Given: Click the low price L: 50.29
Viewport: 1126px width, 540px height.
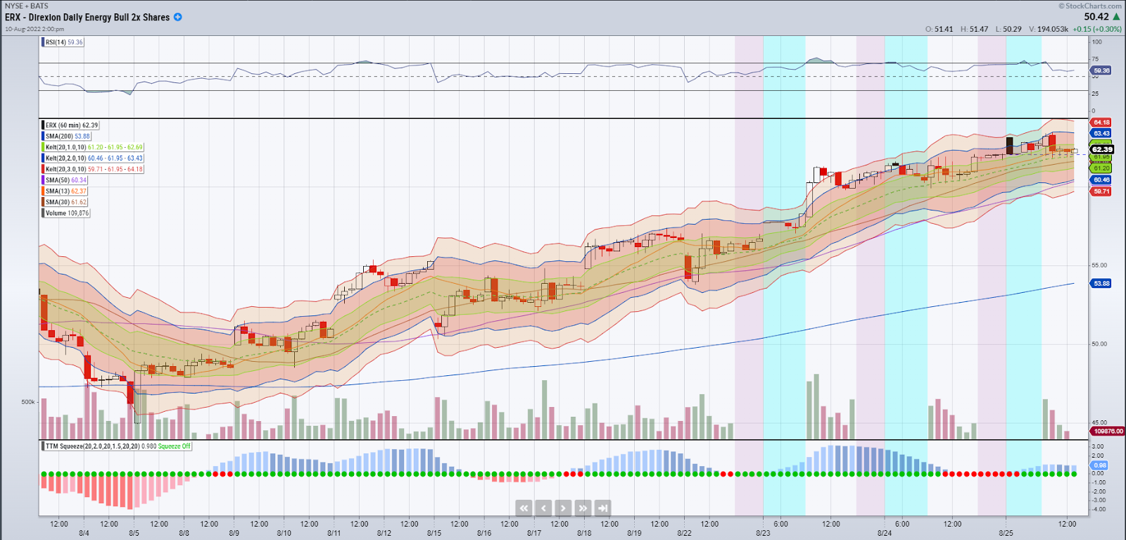Looking at the screenshot, I should (x=1008, y=29).
